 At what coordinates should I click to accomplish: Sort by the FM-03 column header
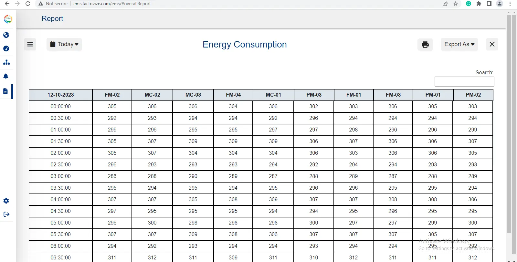pyautogui.click(x=393, y=95)
